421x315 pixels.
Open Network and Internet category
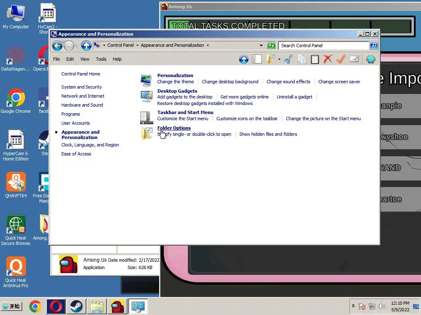pos(83,96)
